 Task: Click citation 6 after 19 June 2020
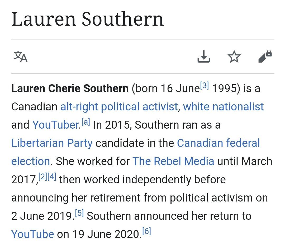pyautogui.click(x=146, y=231)
